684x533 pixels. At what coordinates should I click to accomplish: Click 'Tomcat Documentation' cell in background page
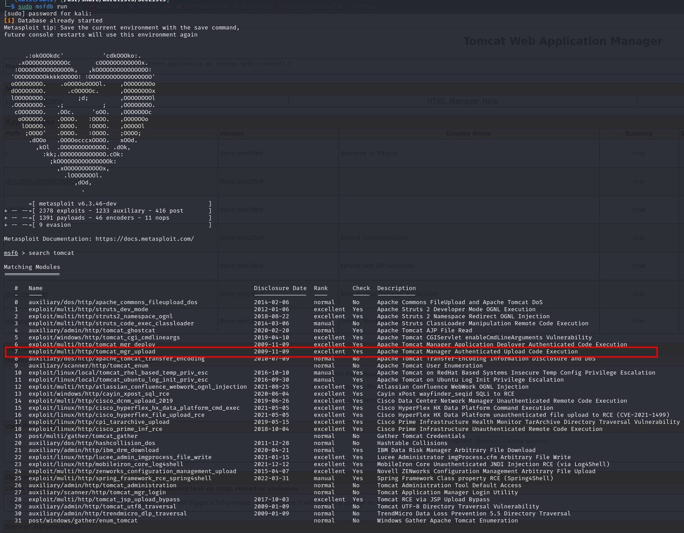(x=374, y=238)
